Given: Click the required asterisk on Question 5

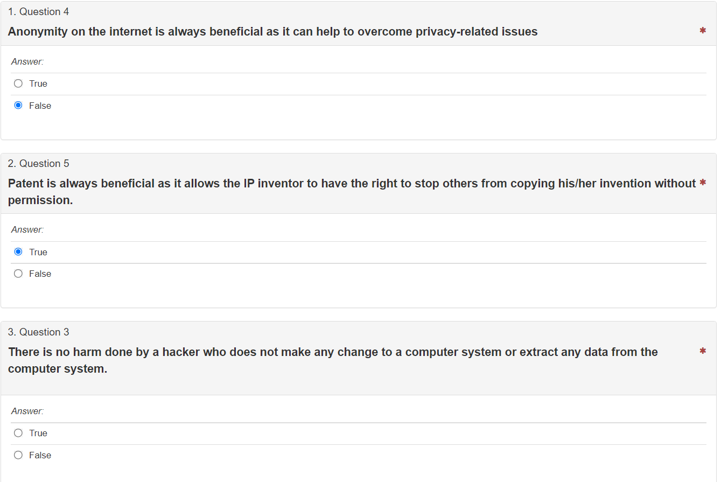Looking at the screenshot, I should tap(703, 183).
